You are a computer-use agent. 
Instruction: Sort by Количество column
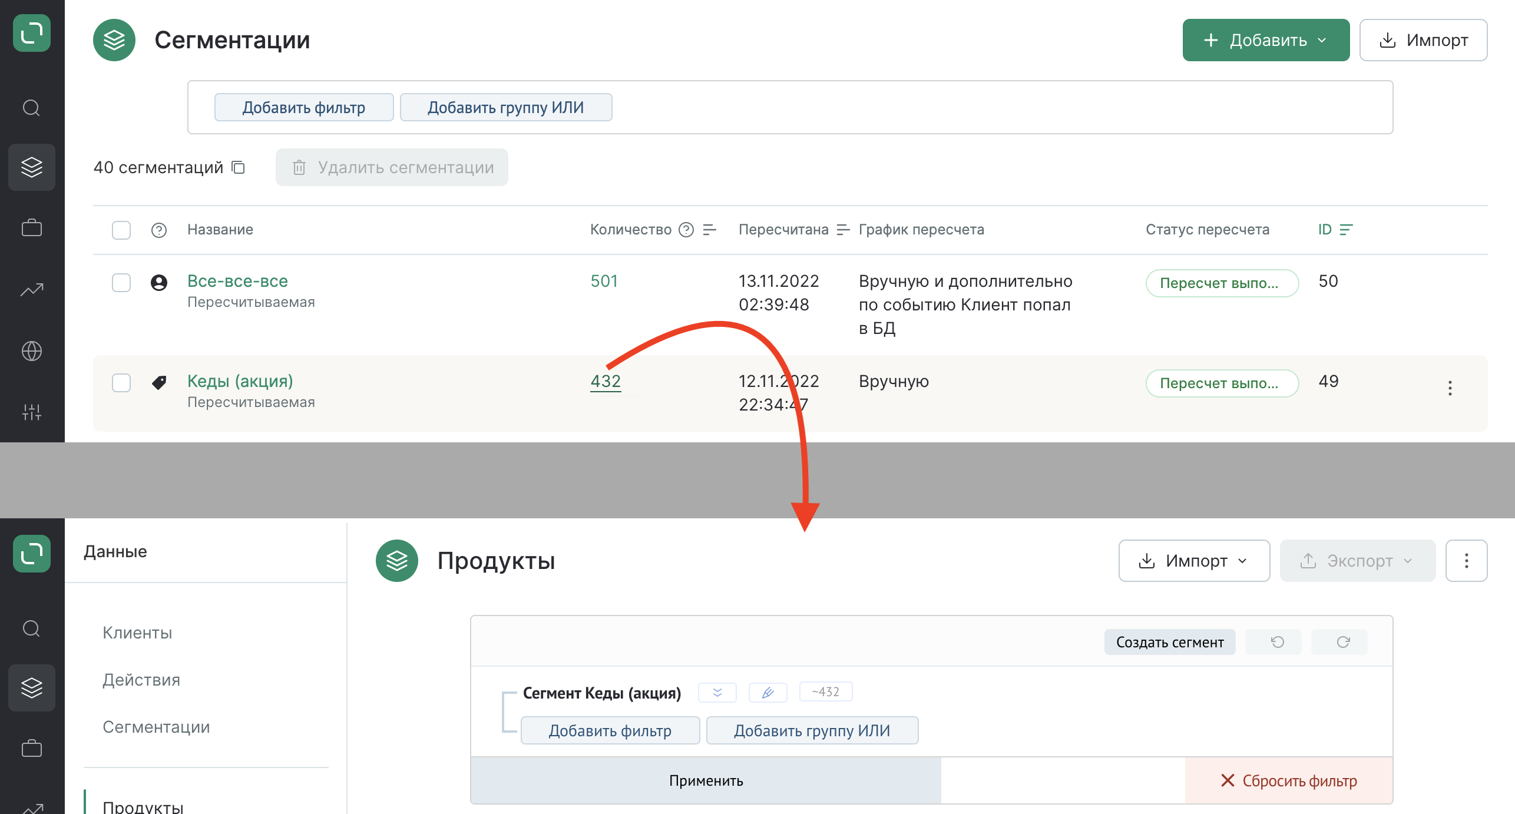click(710, 230)
